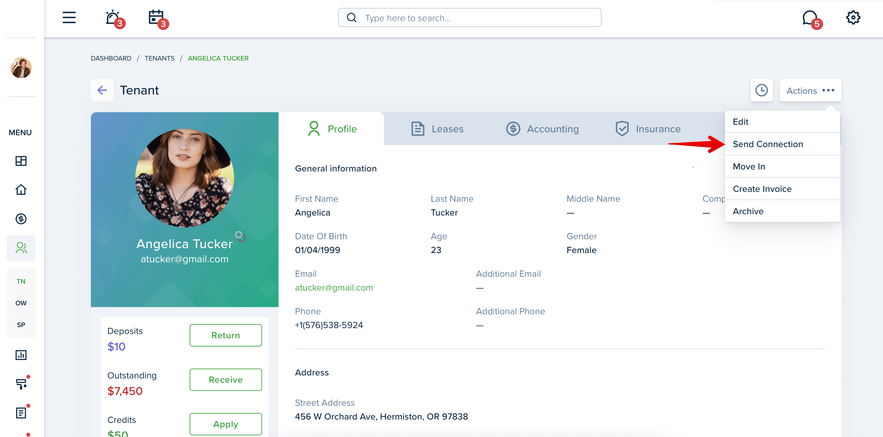The height and width of the screenshot is (437, 883).
Task: Choose Move In from Actions menu
Action: [782, 166]
